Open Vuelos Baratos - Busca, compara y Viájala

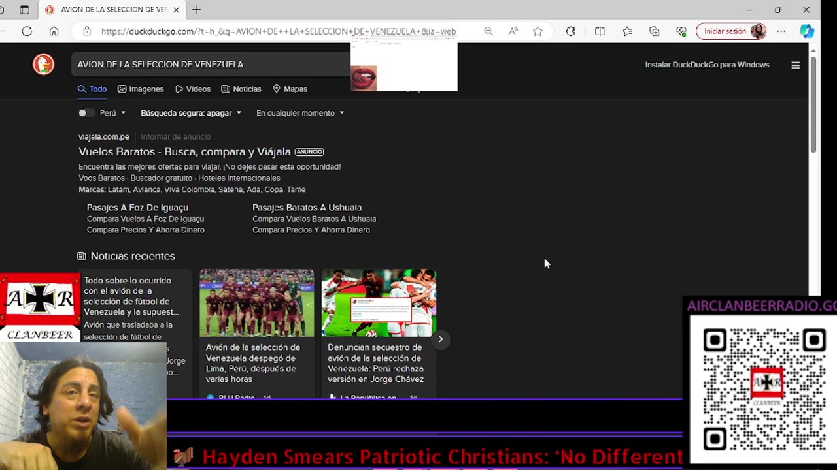point(184,151)
